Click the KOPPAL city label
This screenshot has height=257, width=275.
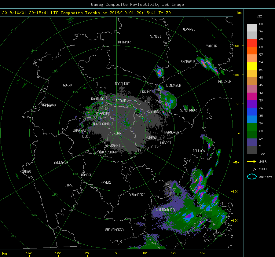[x=151, y=138]
